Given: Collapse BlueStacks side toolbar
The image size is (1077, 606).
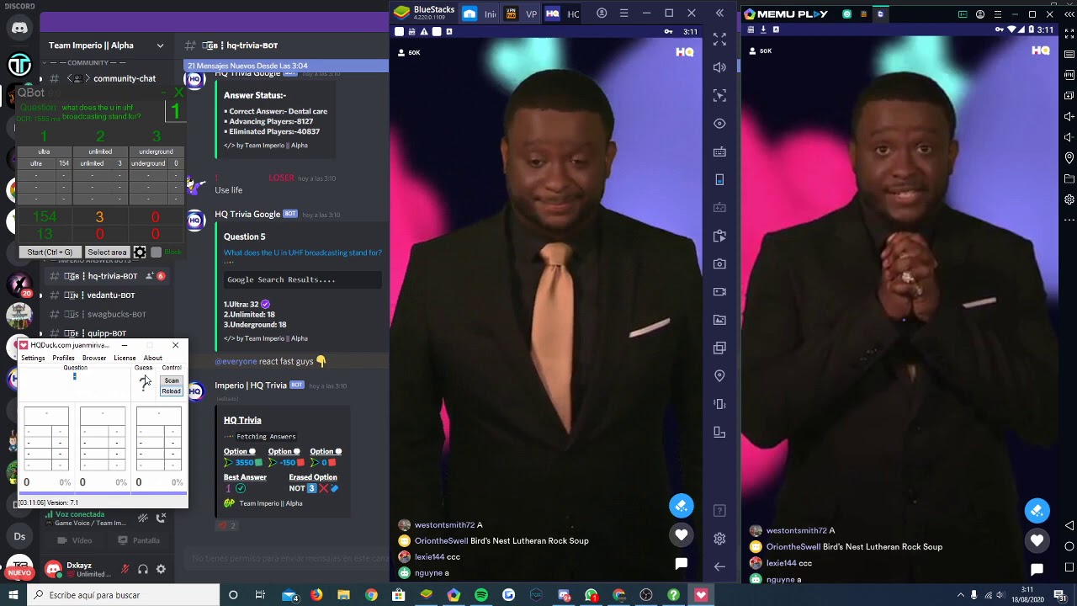Looking at the screenshot, I should click(719, 13).
